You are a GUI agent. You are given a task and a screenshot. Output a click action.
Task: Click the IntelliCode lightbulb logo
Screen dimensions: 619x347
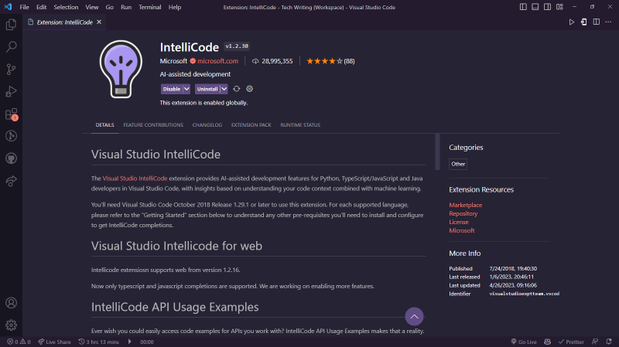pos(121,69)
